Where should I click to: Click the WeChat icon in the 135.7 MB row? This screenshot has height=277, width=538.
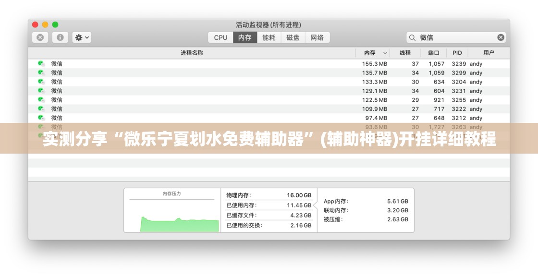click(x=41, y=72)
